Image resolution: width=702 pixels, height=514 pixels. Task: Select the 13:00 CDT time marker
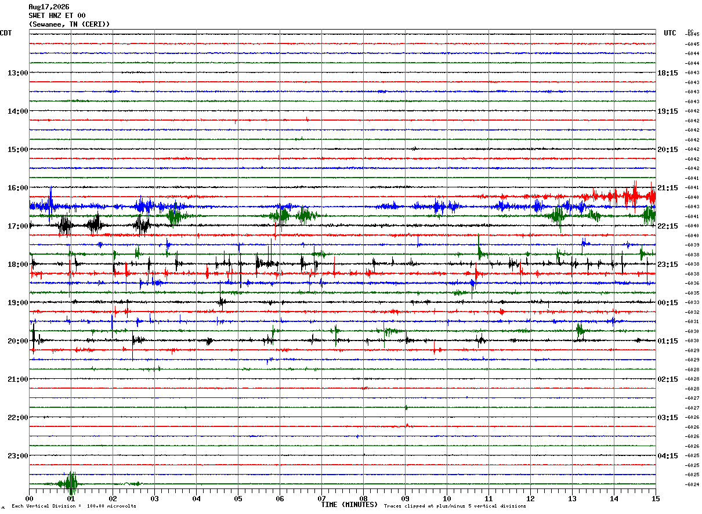click(17, 73)
